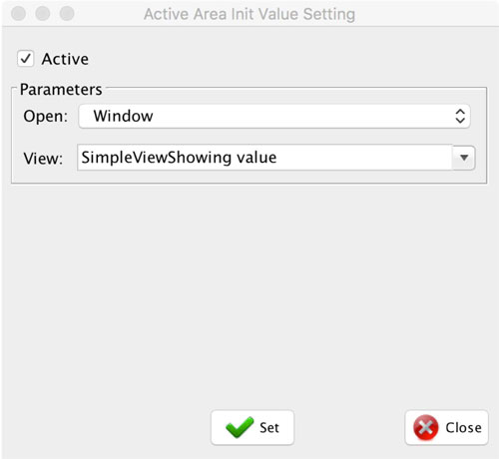
Task: Click the word "Window" in Open selector
Action: click(123, 116)
